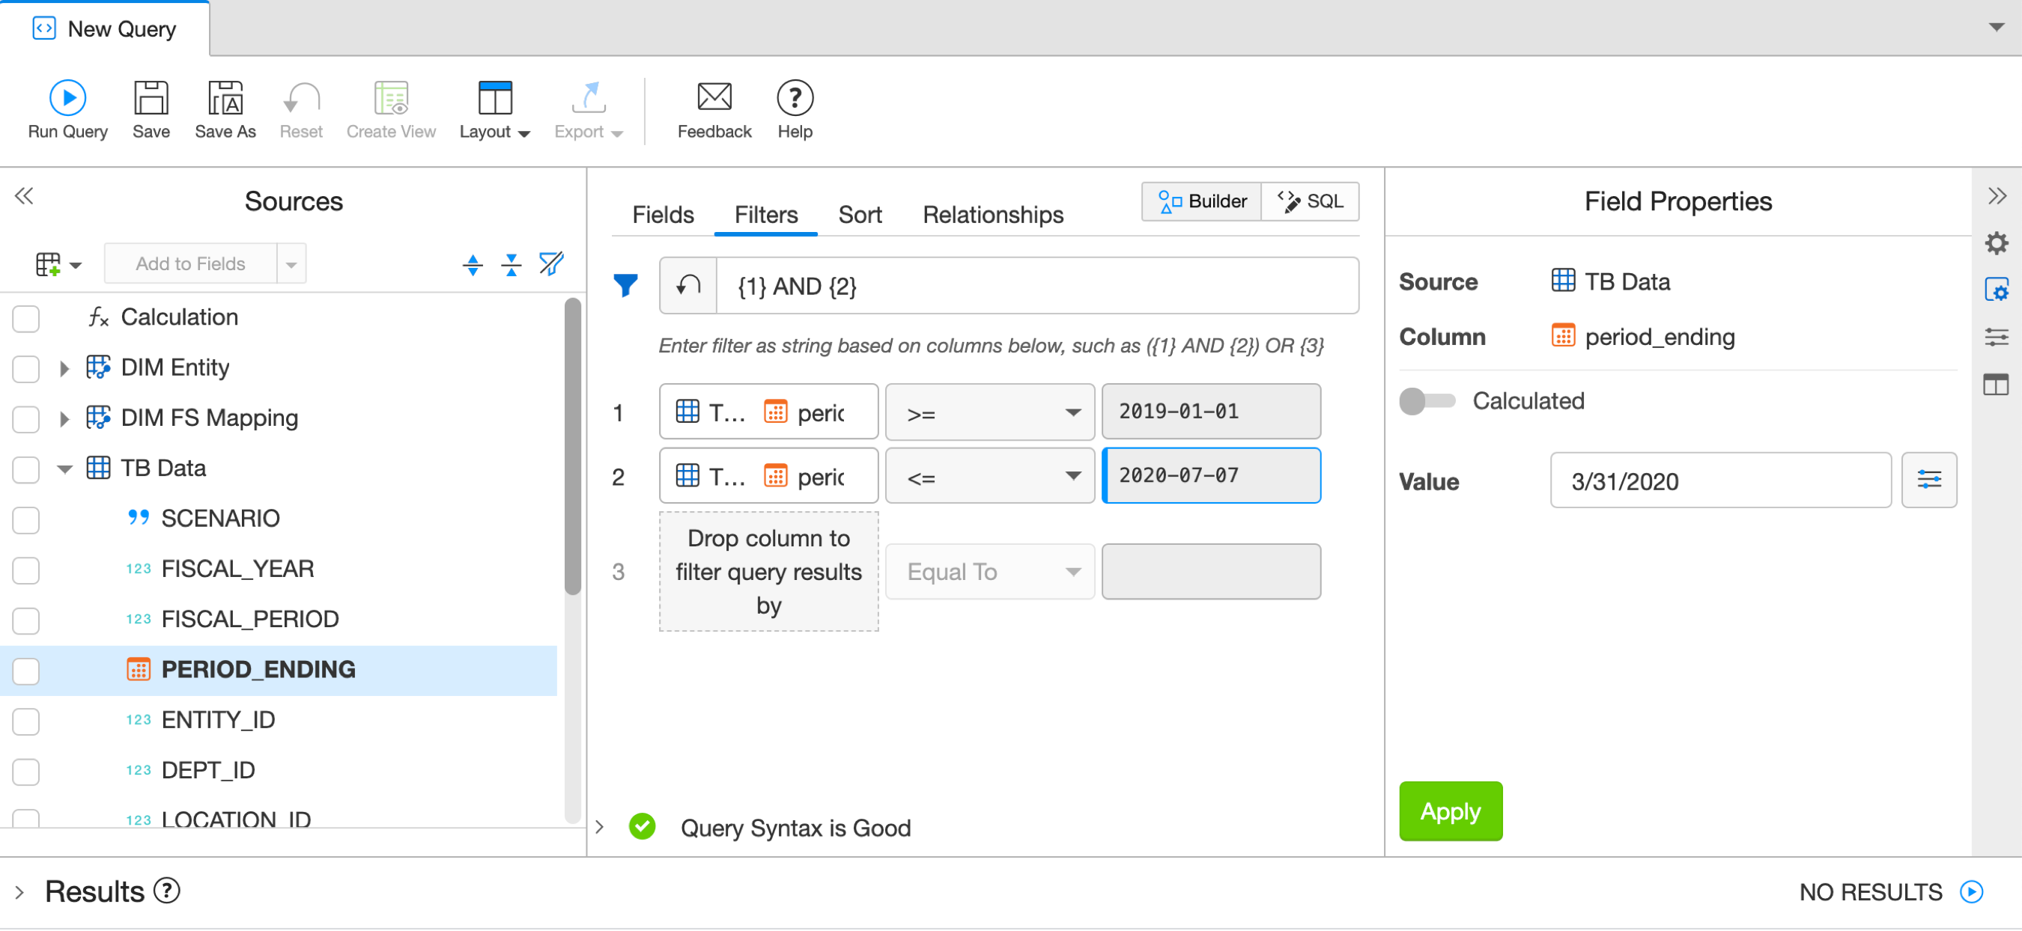The height and width of the screenshot is (931, 2022).
Task: Click the filter expression reset arrow
Action: 688,285
